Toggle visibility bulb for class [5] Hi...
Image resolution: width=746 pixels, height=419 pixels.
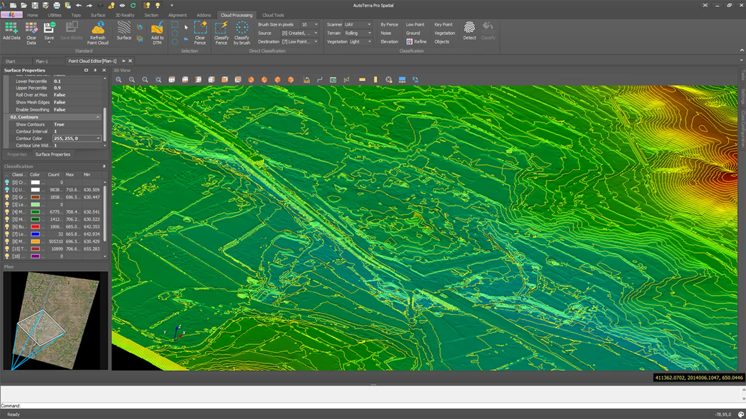point(7,219)
